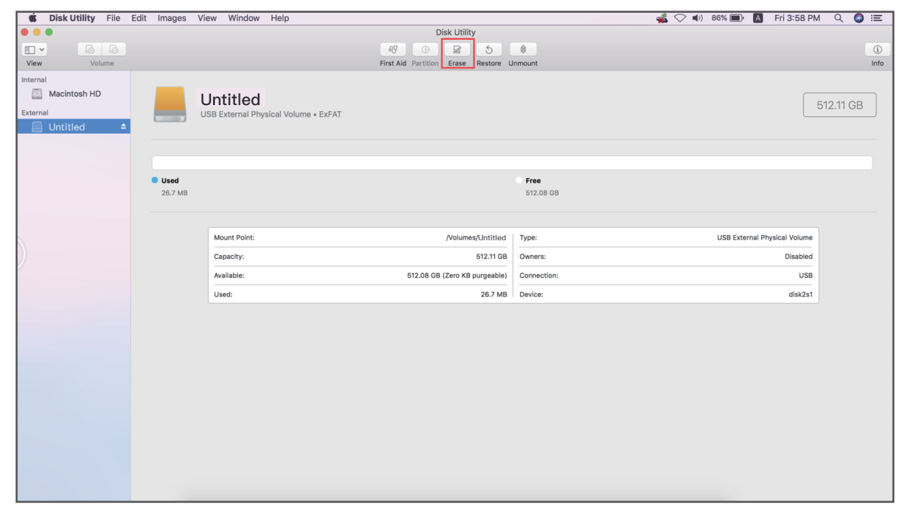Eject the Untitled external drive

pyautogui.click(x=123, y=127)
